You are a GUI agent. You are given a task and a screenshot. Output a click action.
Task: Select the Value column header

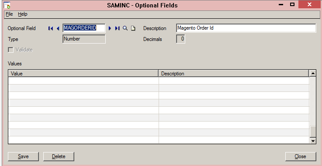83,74
